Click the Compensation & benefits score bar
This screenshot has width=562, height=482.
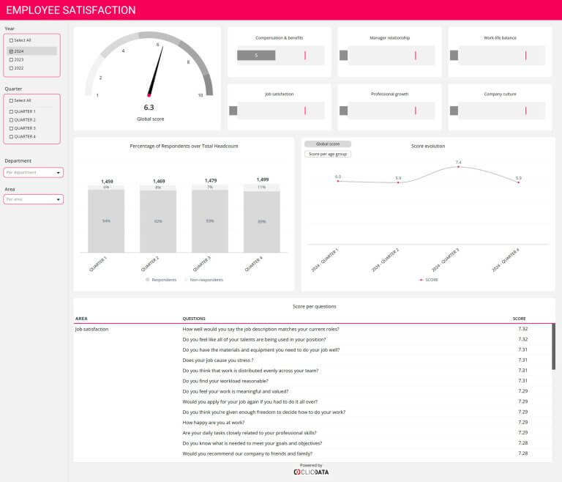256,56
